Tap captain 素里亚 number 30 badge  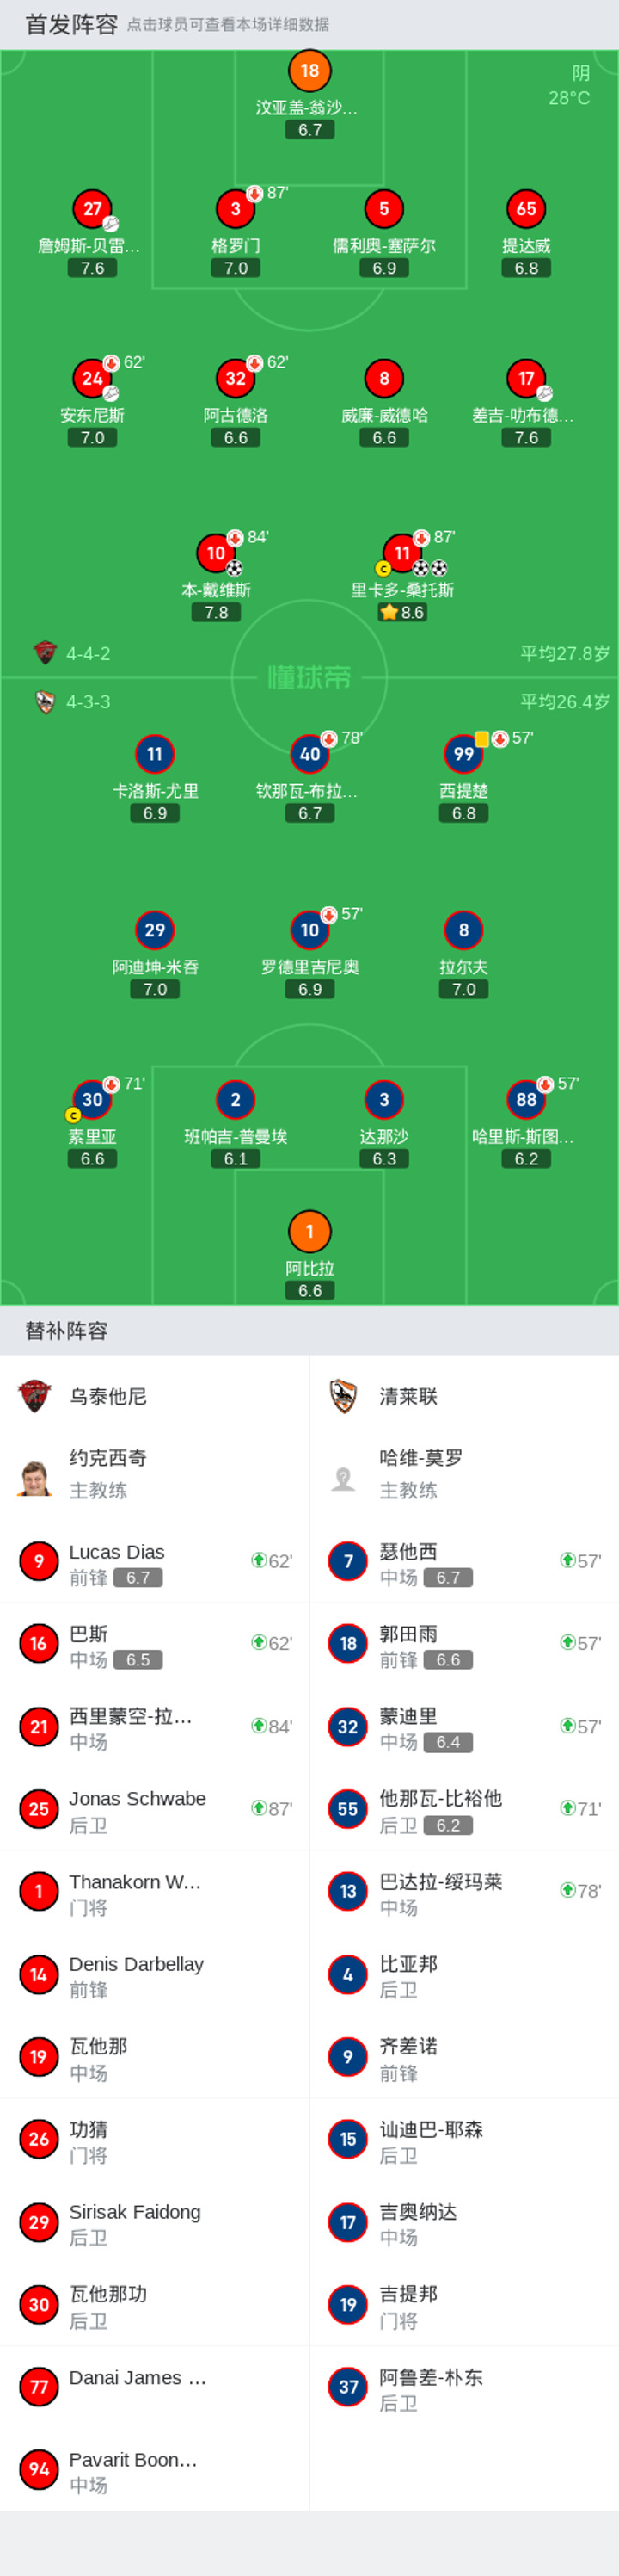[92, 1100]
